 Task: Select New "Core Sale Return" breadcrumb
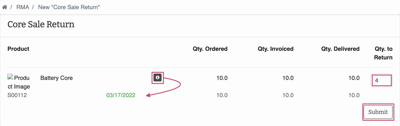(x=69, y=7)
